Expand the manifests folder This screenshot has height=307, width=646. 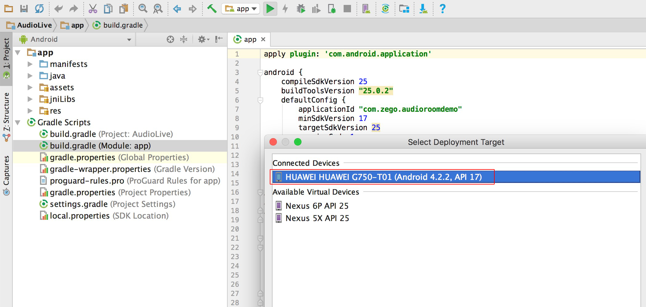30,64
